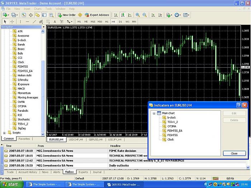Select the text A tool
Image resolution: width=251 pixels, height=188 pixels.
(55, 21)
